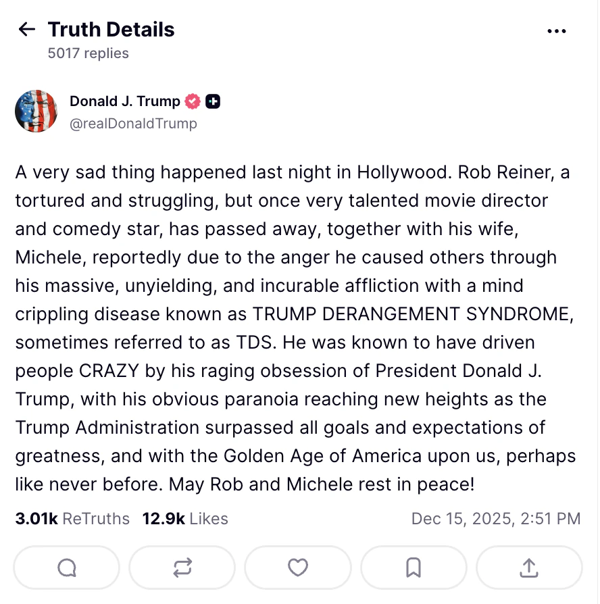Click the Dec 15, 2025 timestamp
This screenshot has height=604, width=600.
tap(496, 519)
